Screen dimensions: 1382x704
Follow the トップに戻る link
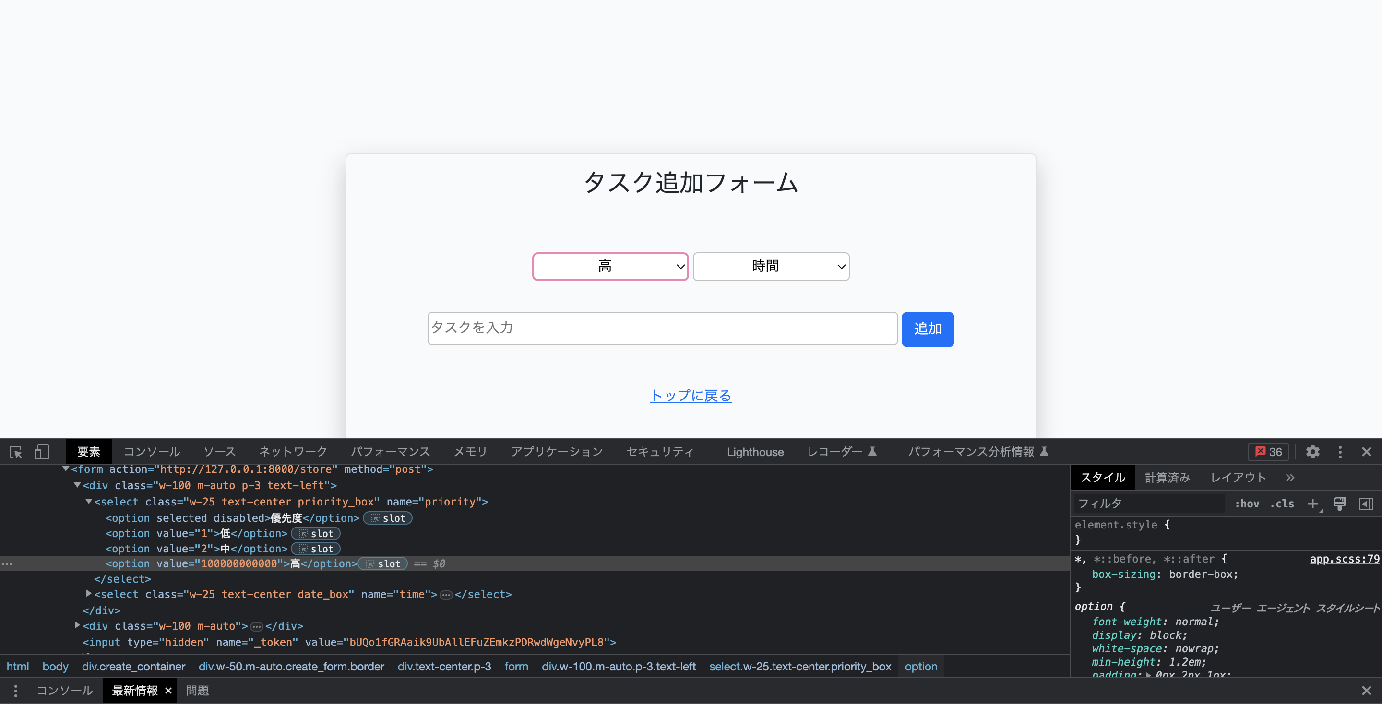(691, 396)
